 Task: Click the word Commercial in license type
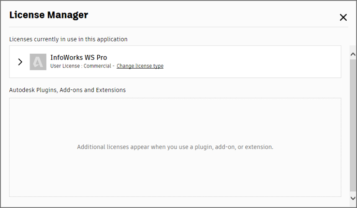(x=97, y=66)
